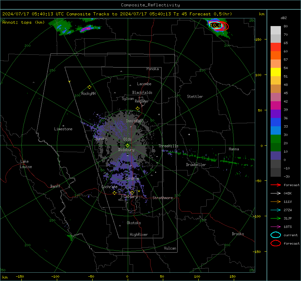
Task: Click the HighRiver city label
Action: coord(139,235)
